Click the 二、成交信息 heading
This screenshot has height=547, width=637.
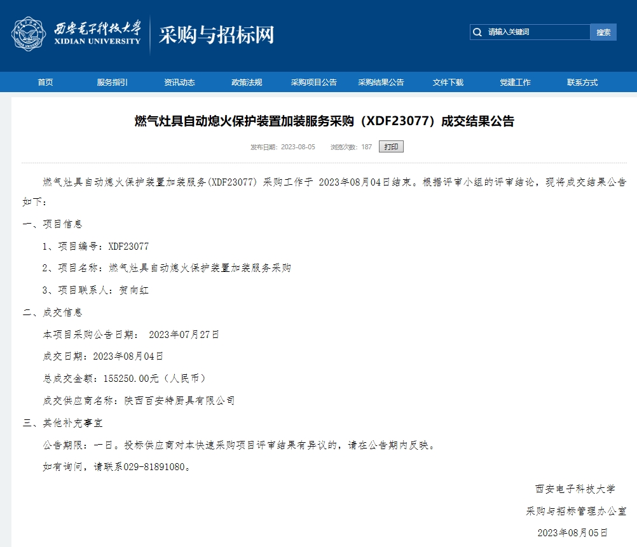tap(52, 313)
